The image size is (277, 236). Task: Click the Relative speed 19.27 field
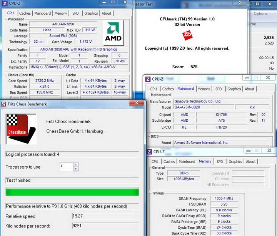pos(105,216)
